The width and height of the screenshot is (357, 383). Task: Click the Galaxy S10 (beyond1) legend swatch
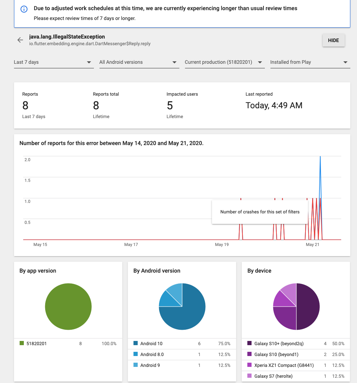click(x=249, y=354)
